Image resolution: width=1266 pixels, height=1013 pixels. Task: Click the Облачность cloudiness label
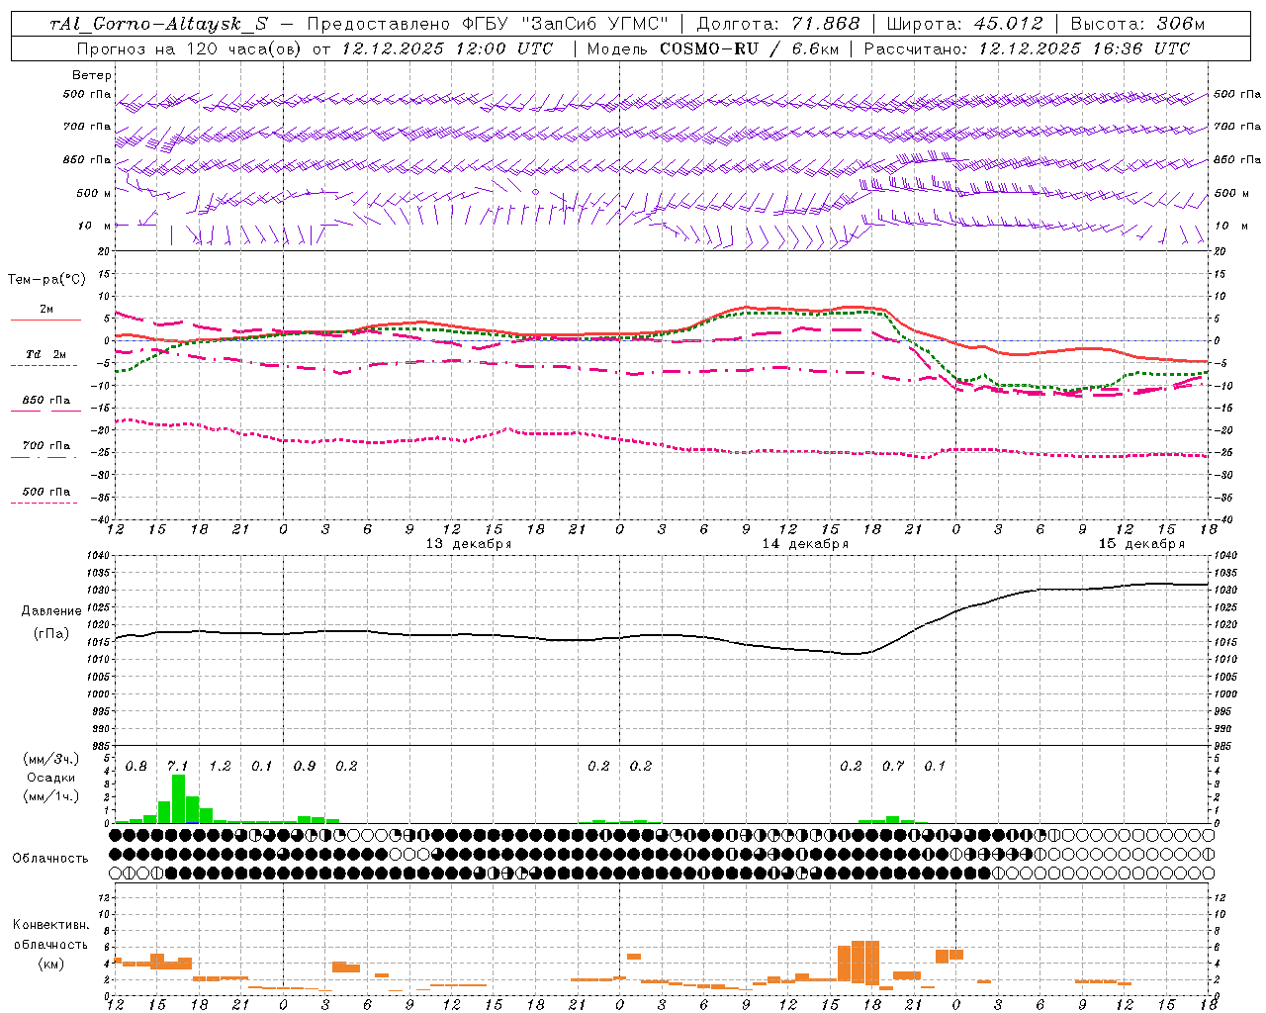(50, 859)
